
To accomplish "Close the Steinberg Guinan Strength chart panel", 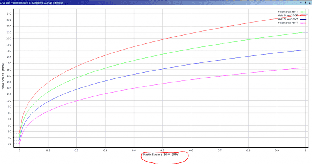I will 309,2.
